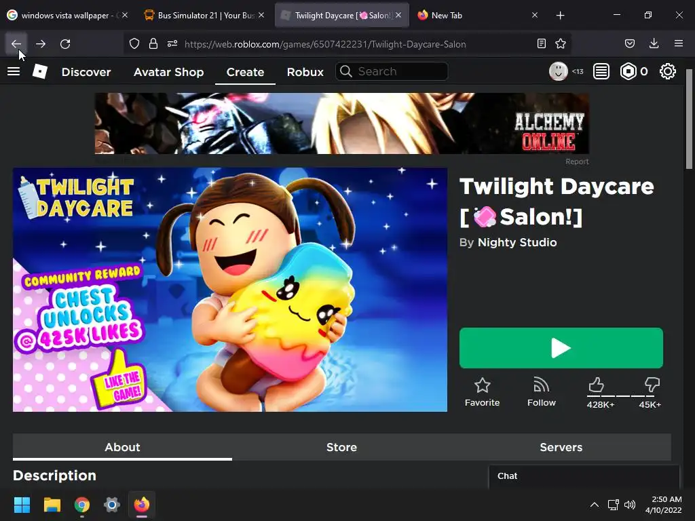Screen dimensions: 695x521
Task: Open Settings app from the taskbar
Action: coord(112,505)
